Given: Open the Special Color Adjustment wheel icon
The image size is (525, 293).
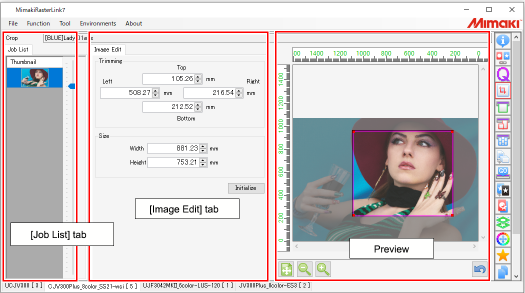Looking at the screenshot, I should 503,239.
